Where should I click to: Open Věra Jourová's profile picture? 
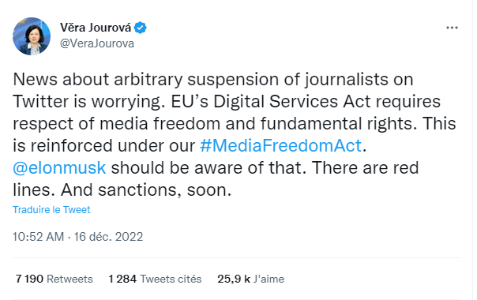pos(32,36)
